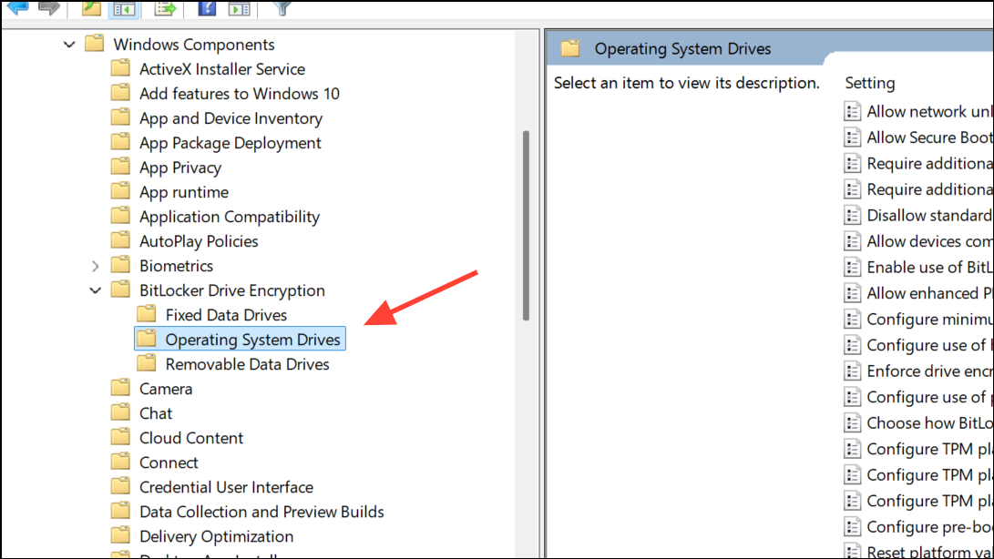This screenshot has height=559, width=994.
Task: Open App and Device Inventory folder
Action: (217, 118)
